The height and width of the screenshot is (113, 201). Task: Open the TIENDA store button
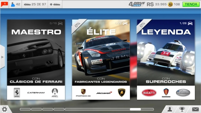[x=191, y=4]
